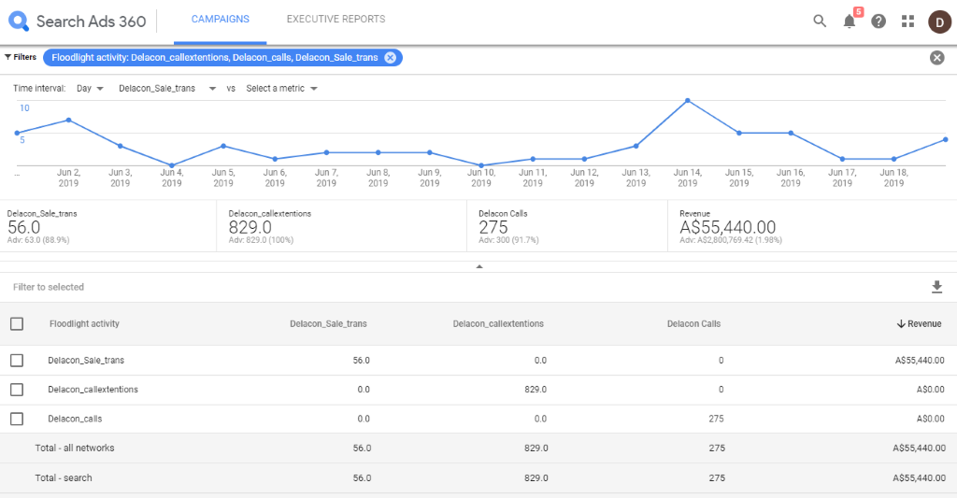Screen dimensions: 957x498
Task: Open notifications bell icon
Action: (x=850, y=21)
